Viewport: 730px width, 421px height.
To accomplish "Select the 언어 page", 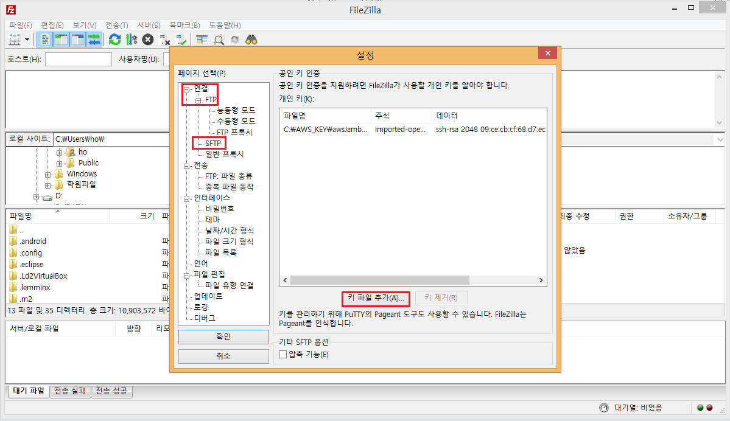I will (x=201, y=263).
